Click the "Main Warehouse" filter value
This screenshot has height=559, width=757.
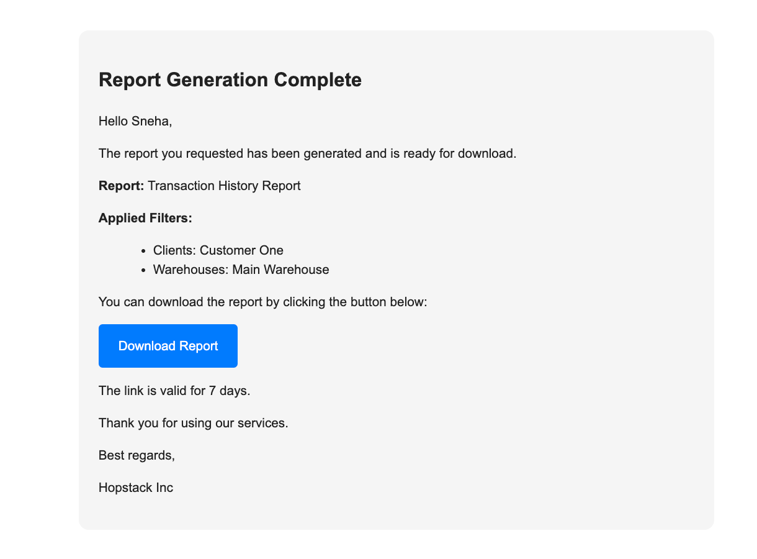point(280,270)
